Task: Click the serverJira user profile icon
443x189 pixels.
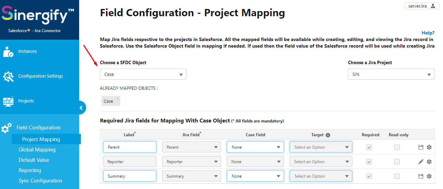Action: [x=433, y=6]
